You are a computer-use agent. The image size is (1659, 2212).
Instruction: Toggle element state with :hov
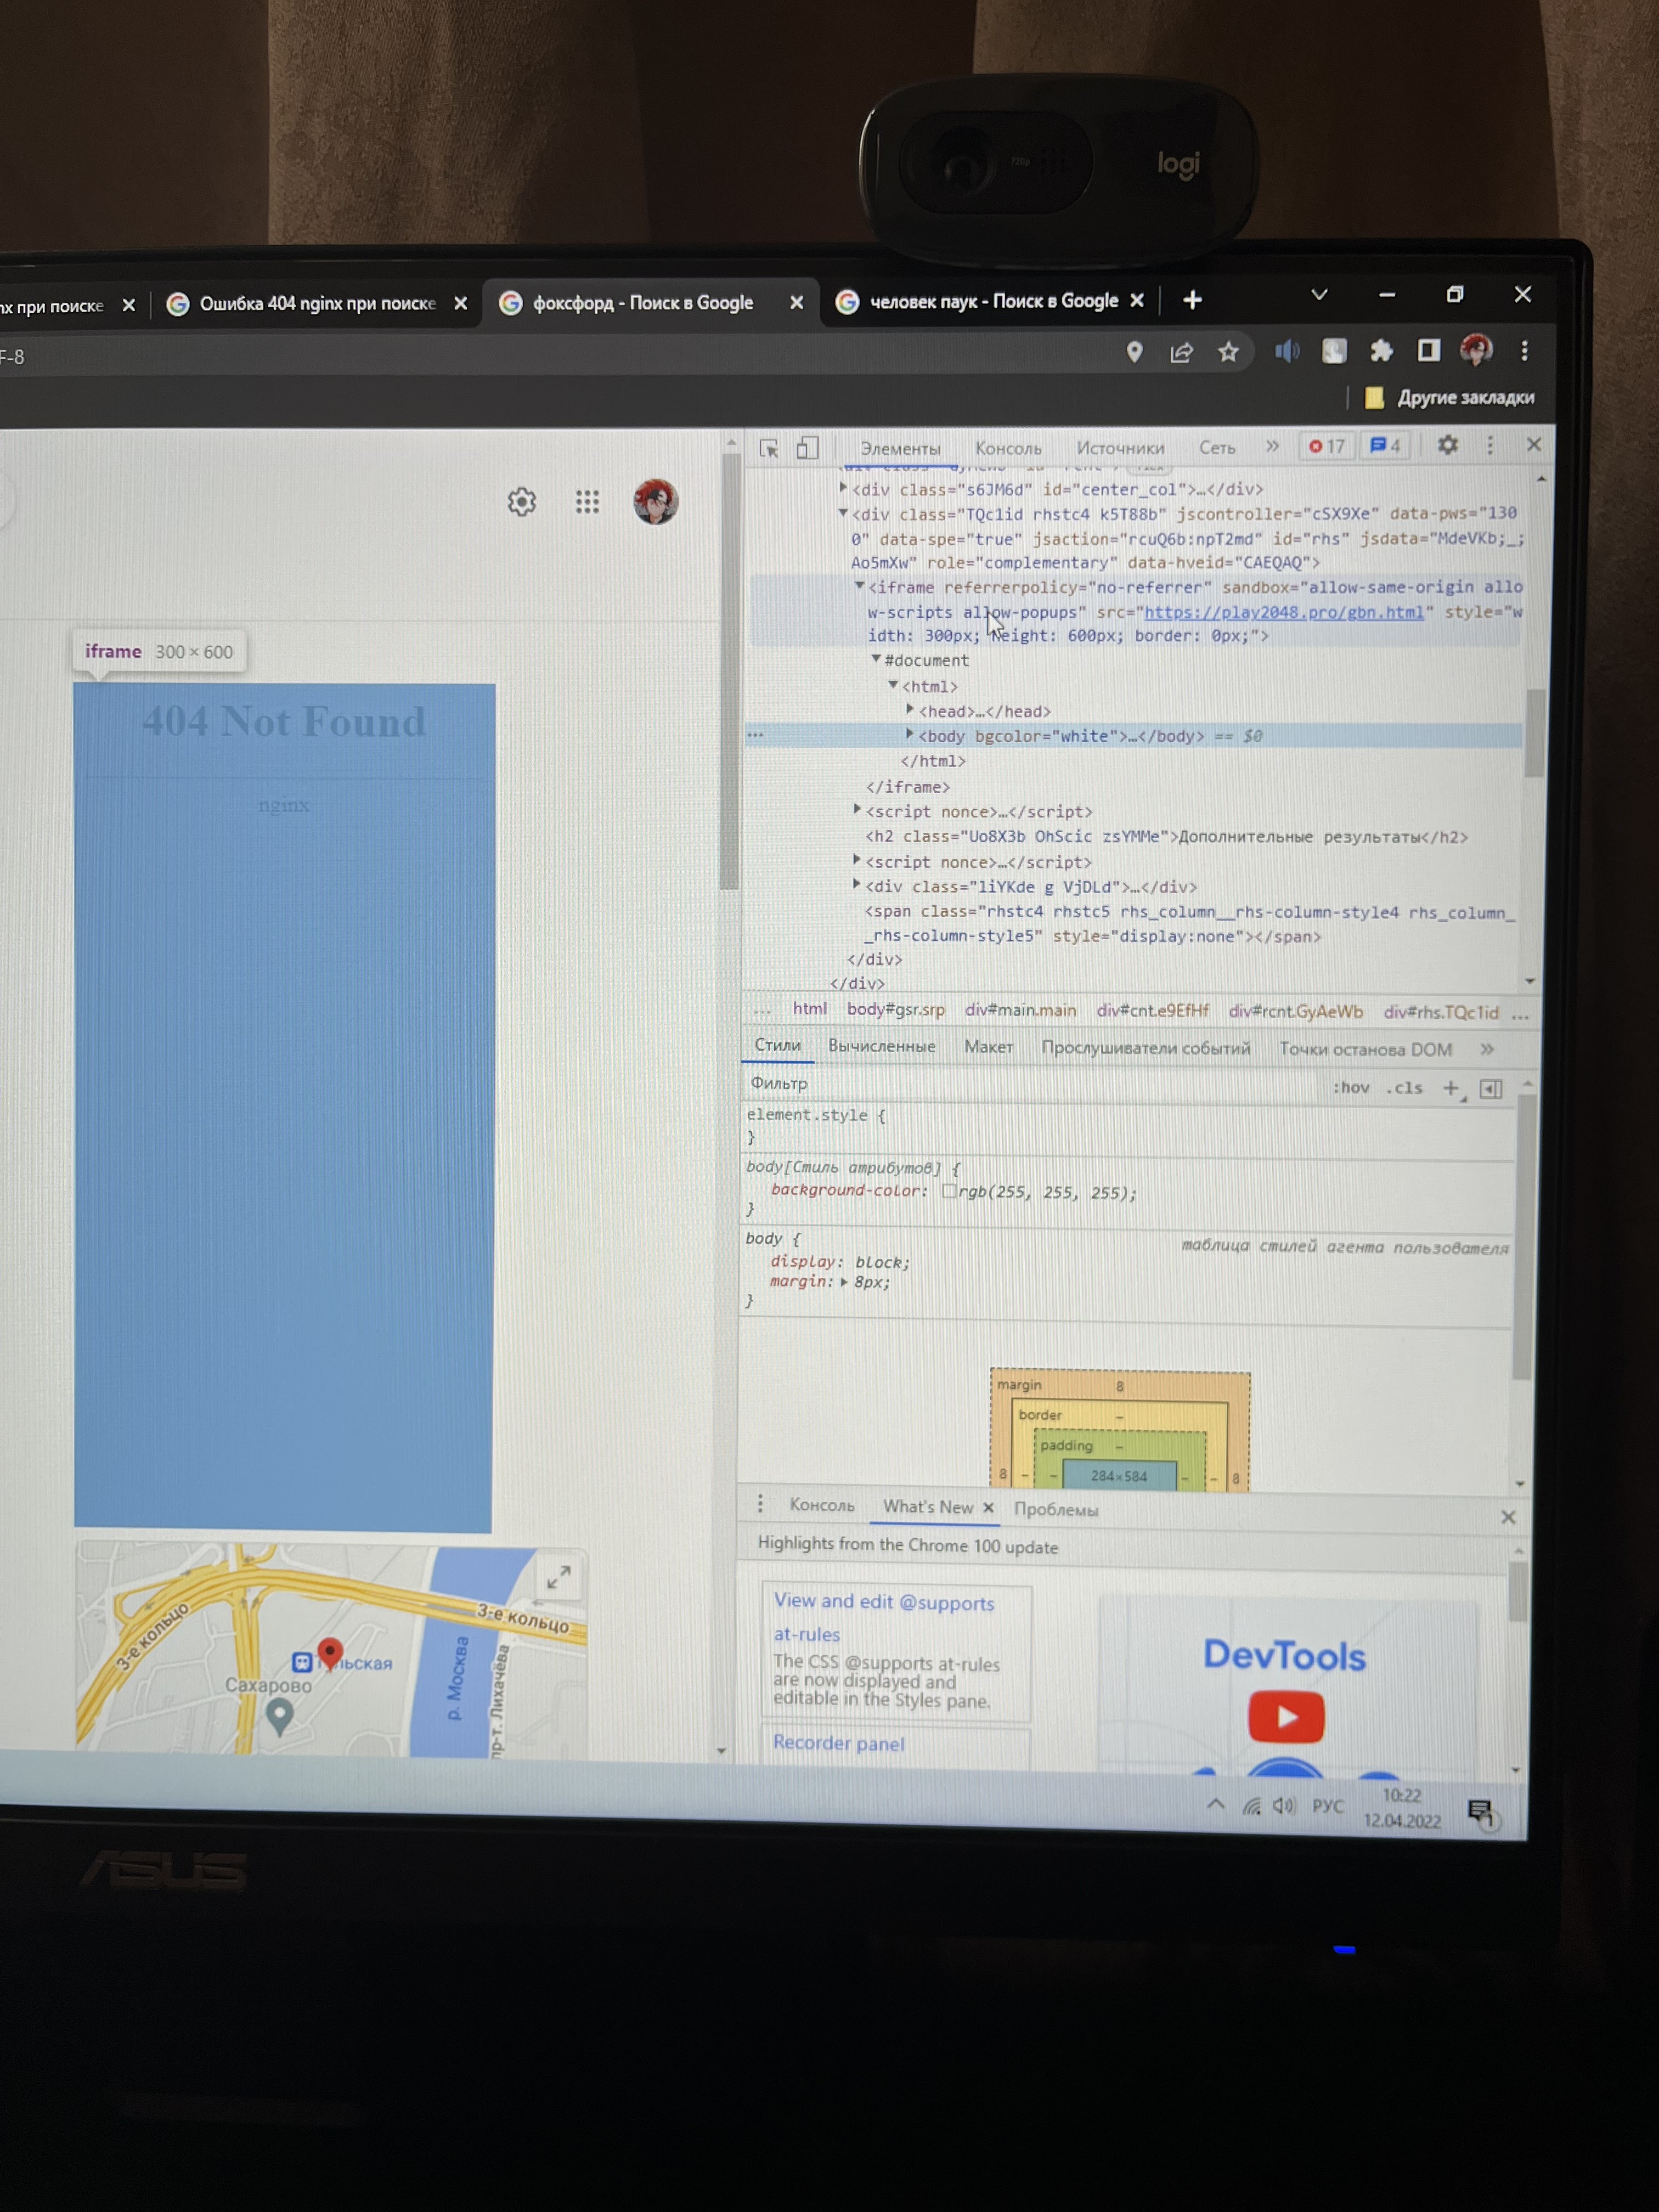coord(1351,1088)
